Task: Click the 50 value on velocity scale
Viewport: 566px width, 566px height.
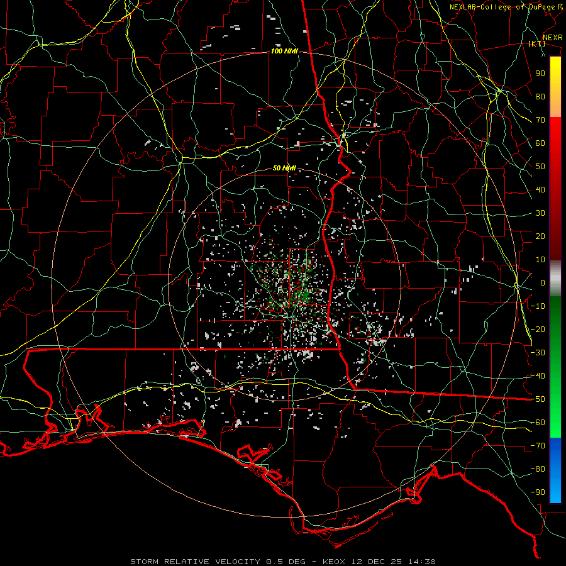Action: click(540, 167)
